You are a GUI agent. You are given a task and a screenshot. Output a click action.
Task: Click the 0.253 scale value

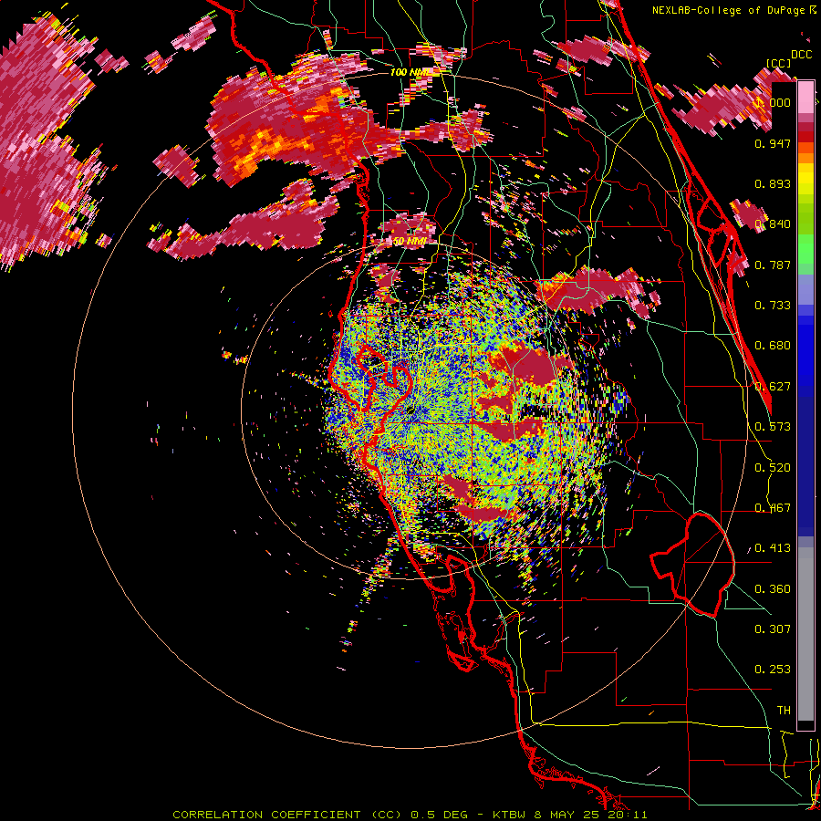(x=773, y=670)
